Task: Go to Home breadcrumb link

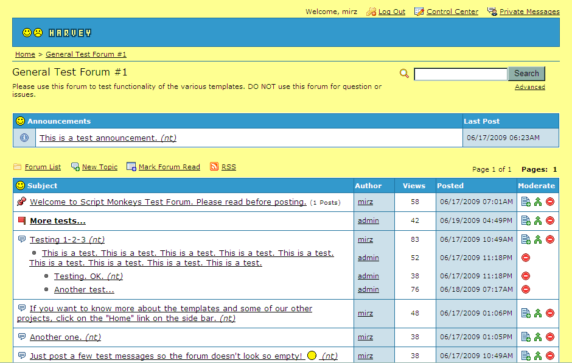Action: tap(25, 54)
